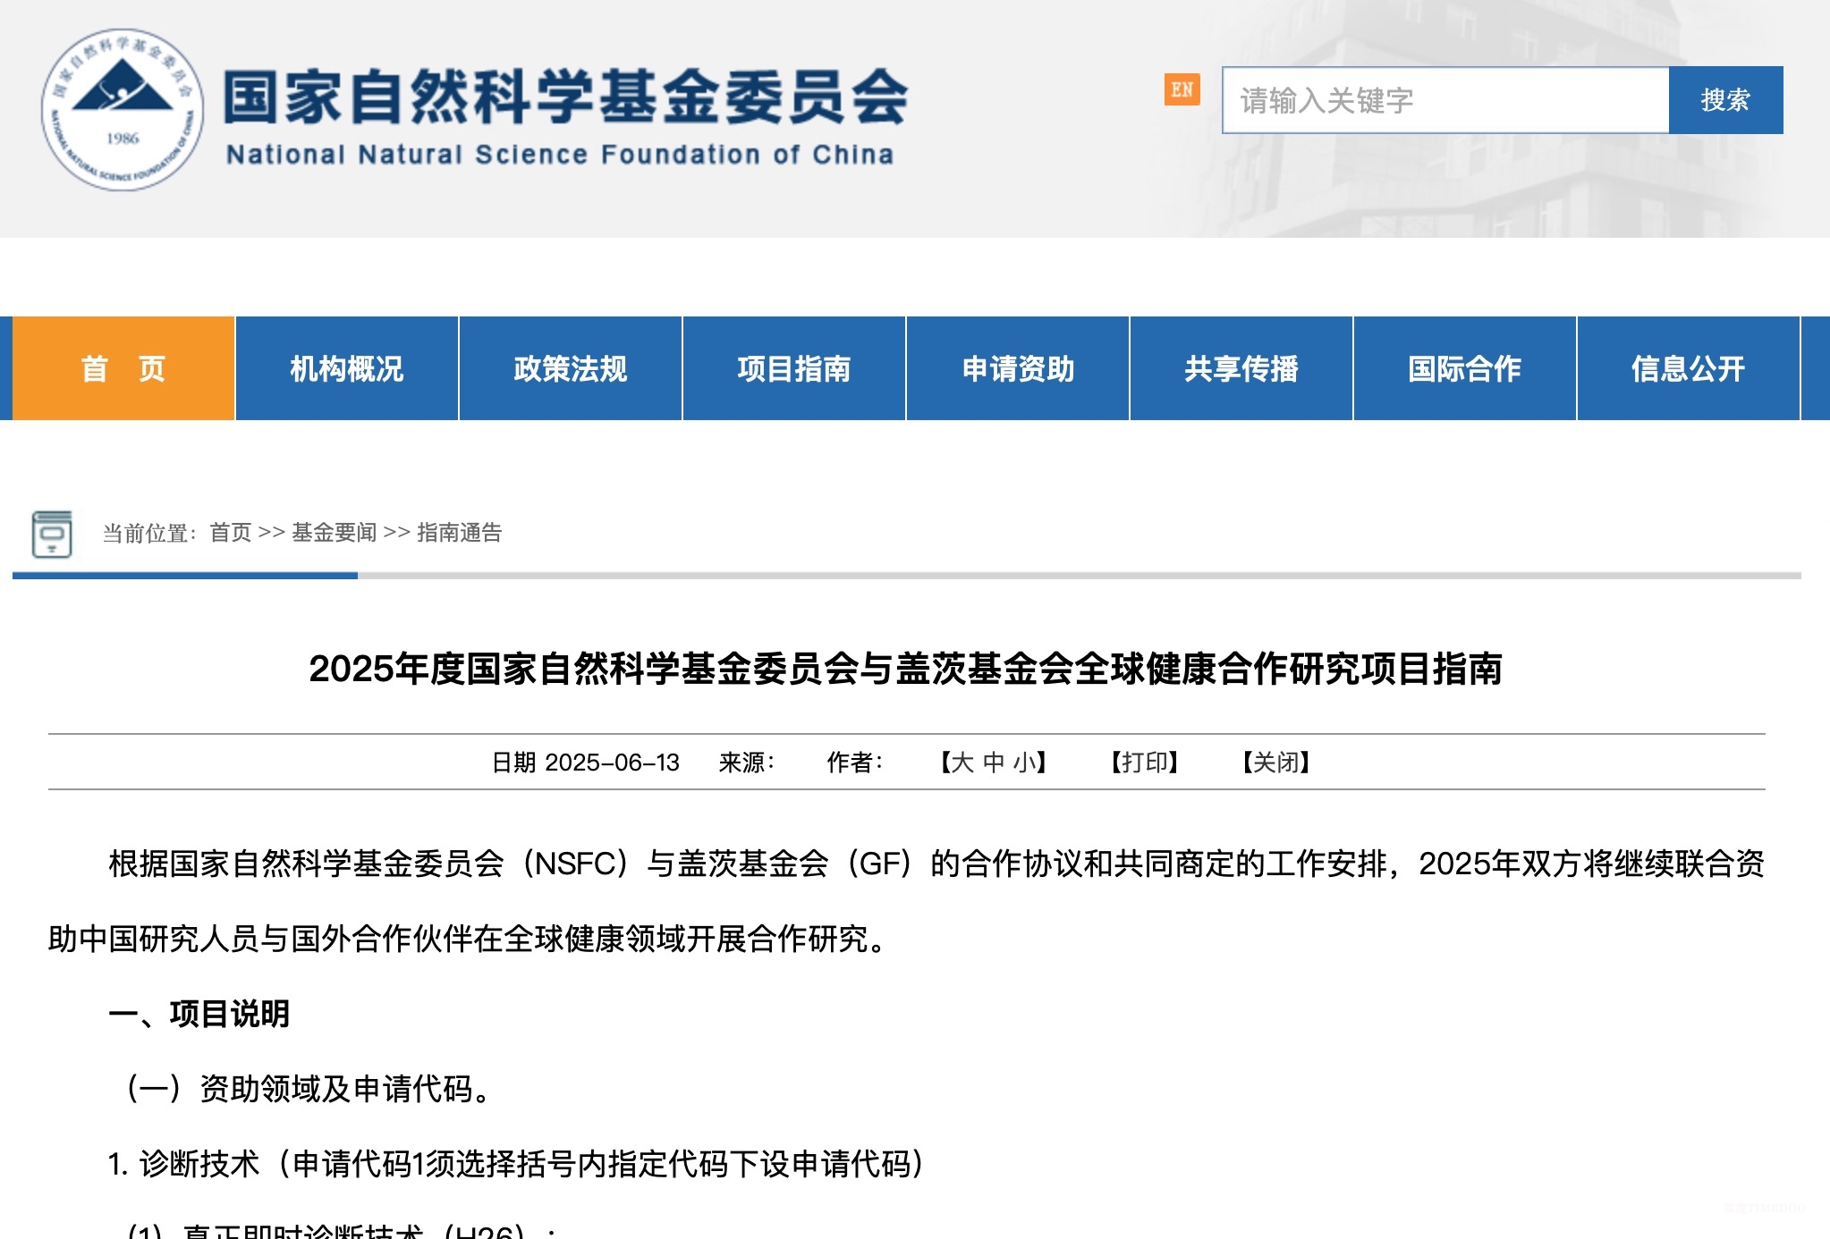Screen dimensions: 1830x1239
Task: Set font size to 大 (large)
Action: pyautogui.click(x=962, y=763)
